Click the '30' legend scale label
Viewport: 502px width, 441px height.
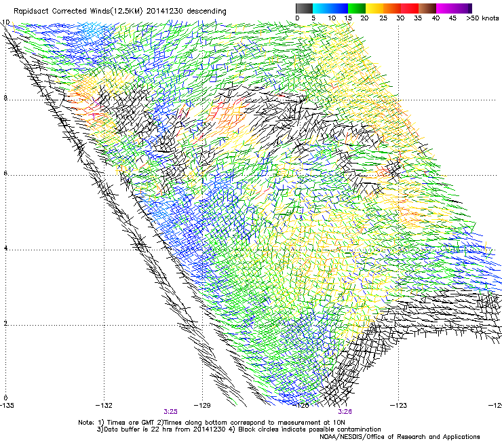[x=400, y=18]
